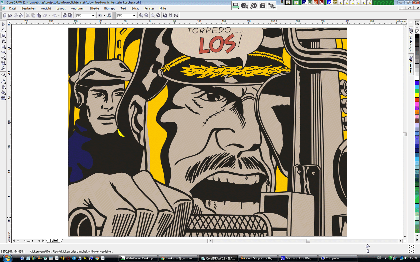This screenshot has width=420, height=262.
Task: Create a new document icon
Action: coord(5,15)
